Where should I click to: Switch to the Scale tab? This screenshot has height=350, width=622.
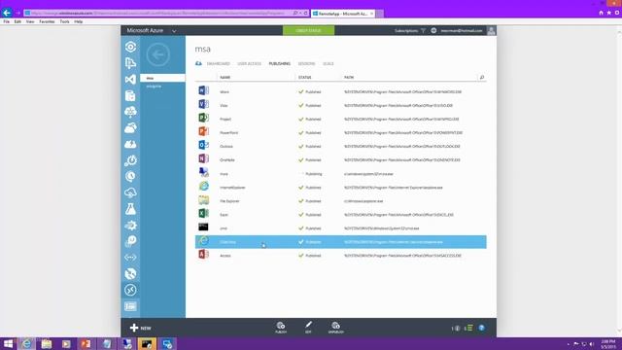[328, 64]
